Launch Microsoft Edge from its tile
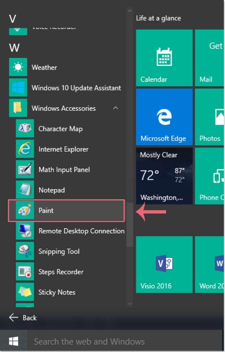 pos(164,117)
